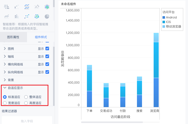This screenshot has width=188, height=124.
Task: Click the 结果过滤器 heading
Action: click(x=9, y=111)
